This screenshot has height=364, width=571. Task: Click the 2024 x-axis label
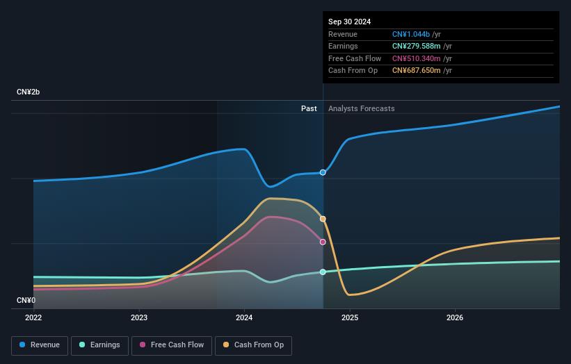(x=244, y=318)
